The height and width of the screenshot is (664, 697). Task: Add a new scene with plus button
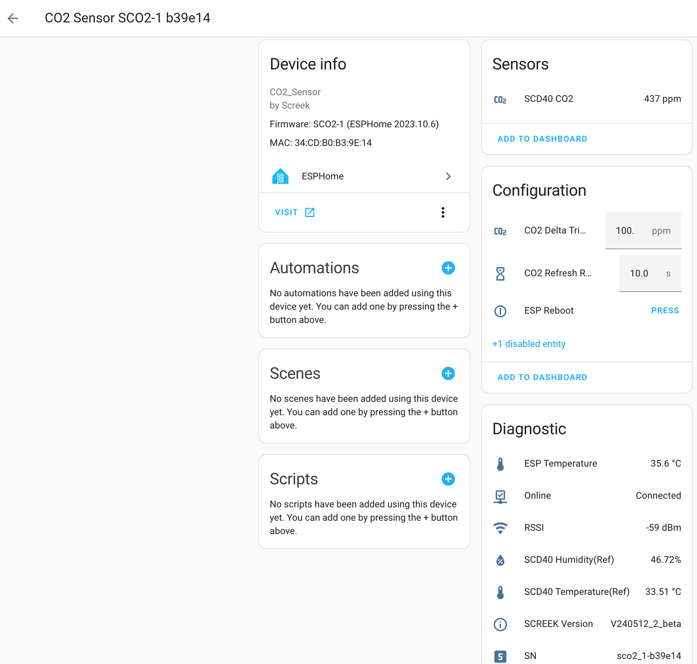click(x=448, y=373)
